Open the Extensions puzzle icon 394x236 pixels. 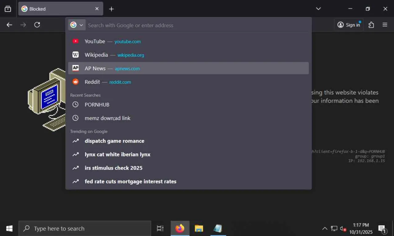371,25
